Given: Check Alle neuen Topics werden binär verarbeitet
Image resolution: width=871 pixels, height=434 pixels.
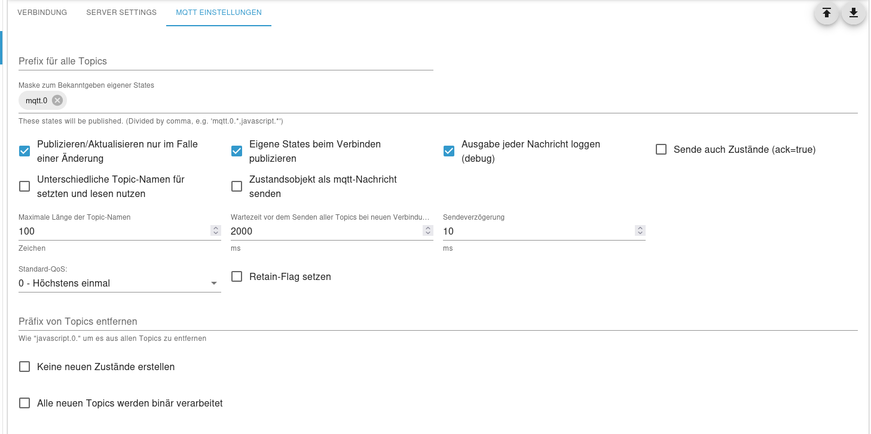Looking at the screenshot, I should point(25,403).
